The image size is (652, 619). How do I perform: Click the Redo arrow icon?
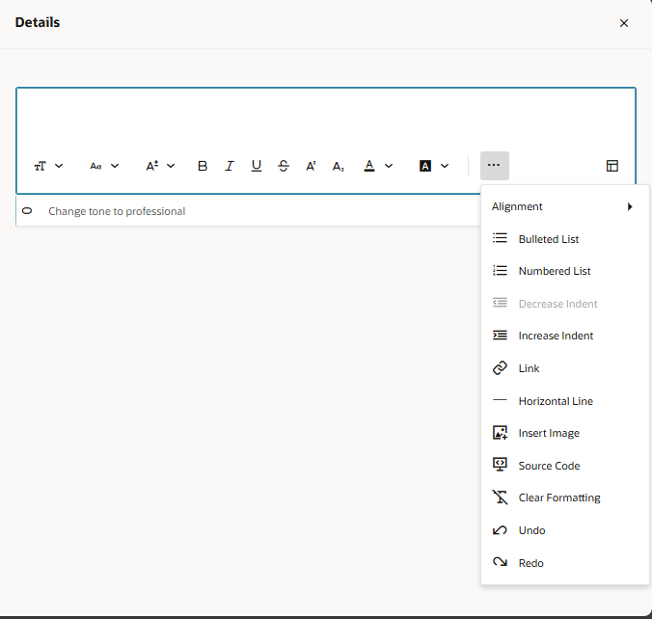coord(500,562)
